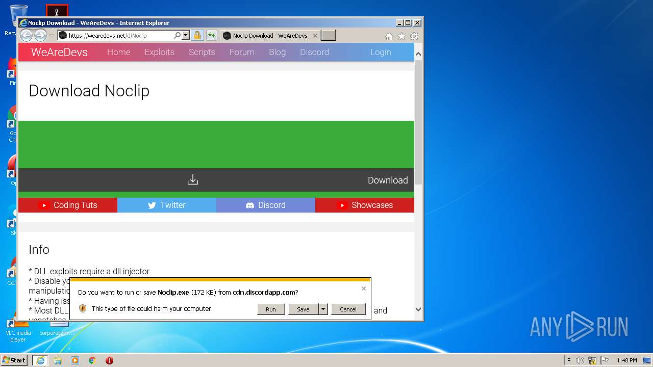
Task: Click the address bar URL field
Action: click(x=120, y=35)
